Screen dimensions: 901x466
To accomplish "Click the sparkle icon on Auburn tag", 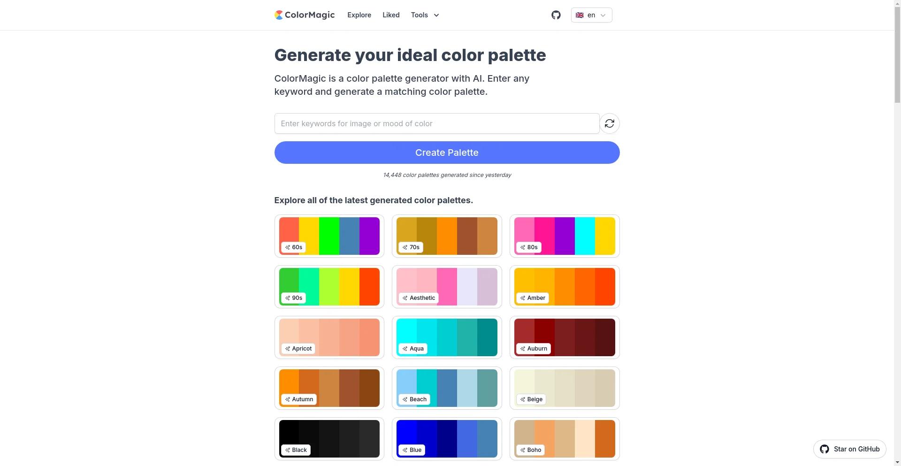I will coord(522,349).
